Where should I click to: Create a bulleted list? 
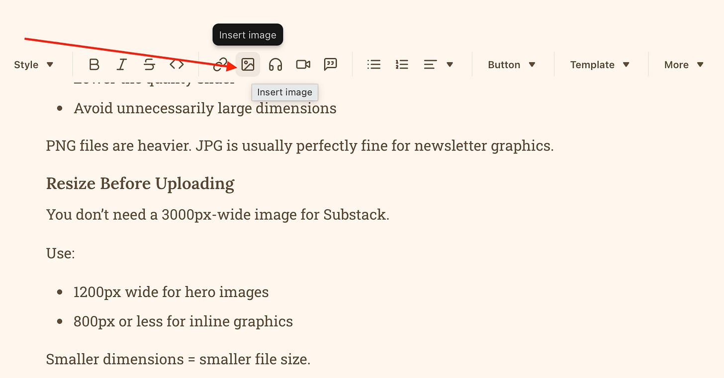[x=373, y=65]
